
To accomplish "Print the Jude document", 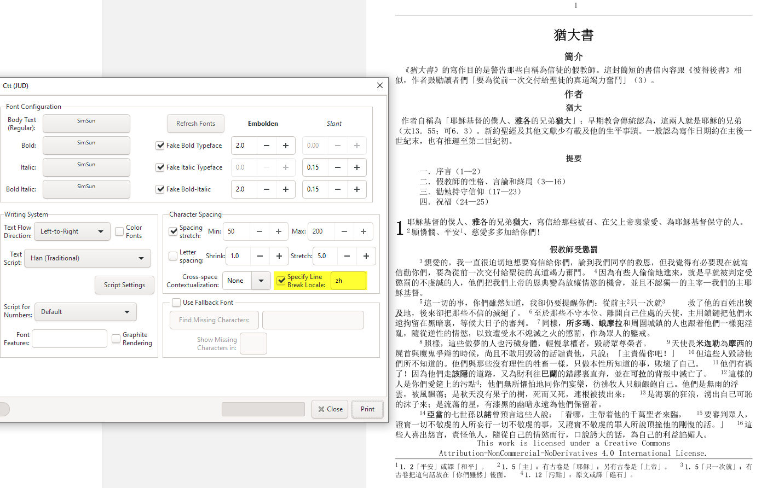I will (367, 409).
